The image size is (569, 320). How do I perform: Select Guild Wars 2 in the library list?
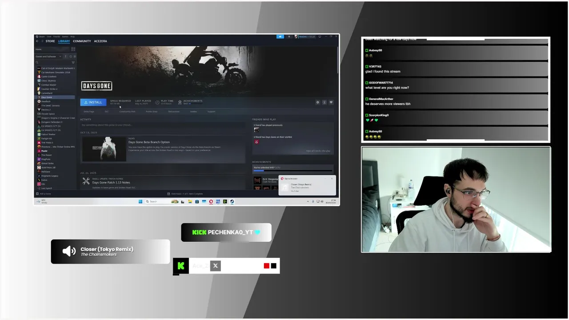coord(56,168)
